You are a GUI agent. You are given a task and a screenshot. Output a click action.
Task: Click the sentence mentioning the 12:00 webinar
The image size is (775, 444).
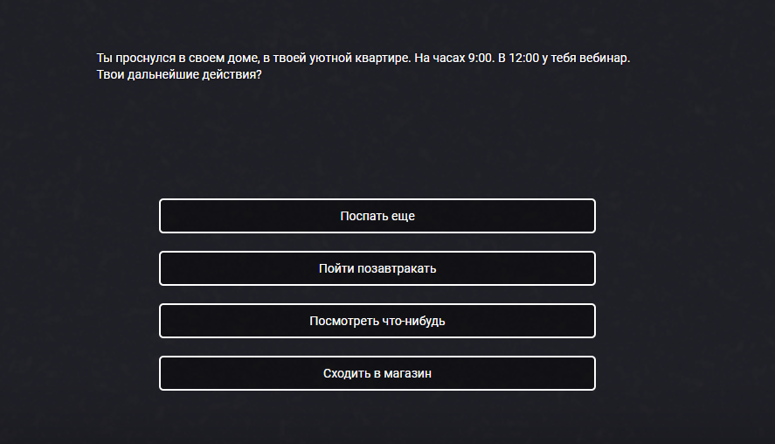[564, 58]
